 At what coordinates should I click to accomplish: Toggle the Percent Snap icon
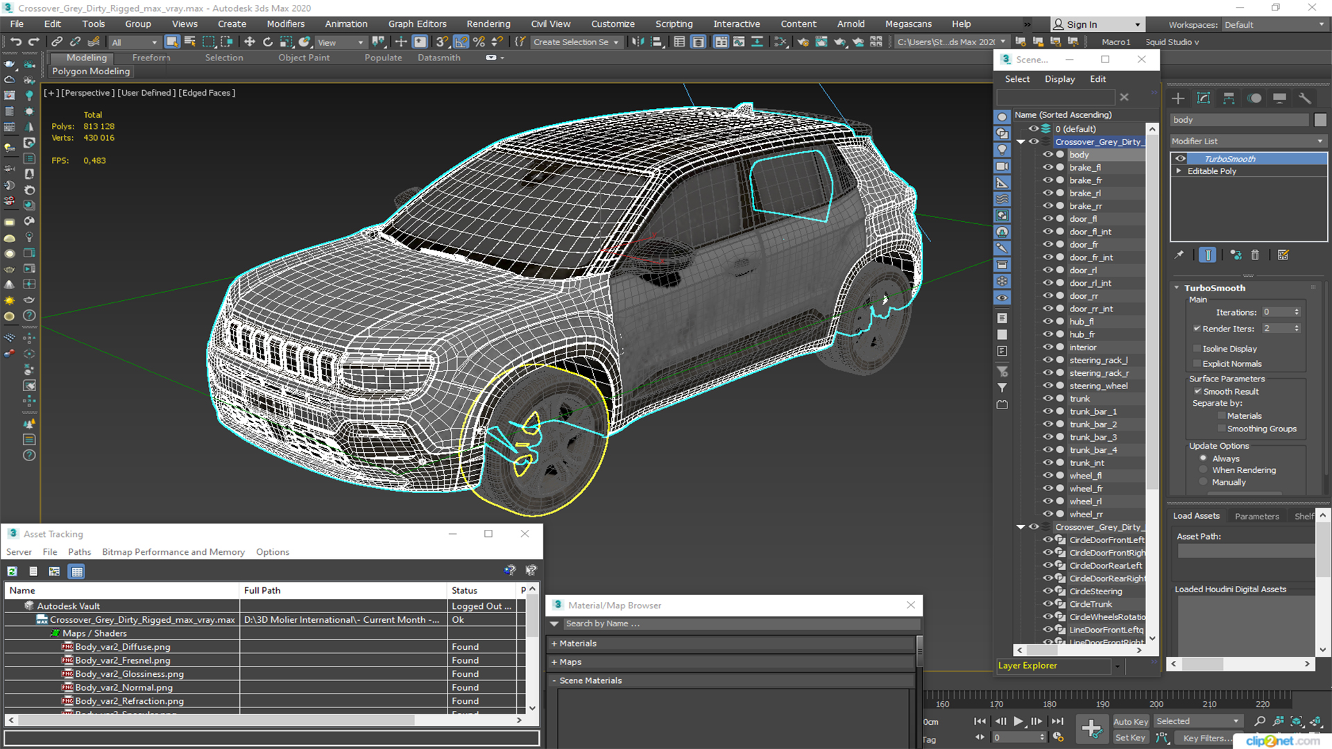click(x=479, y=42)
